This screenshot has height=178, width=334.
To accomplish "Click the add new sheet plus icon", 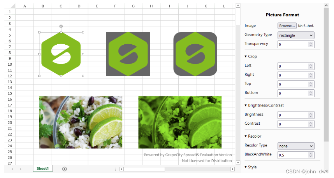I will click(64, 169).
